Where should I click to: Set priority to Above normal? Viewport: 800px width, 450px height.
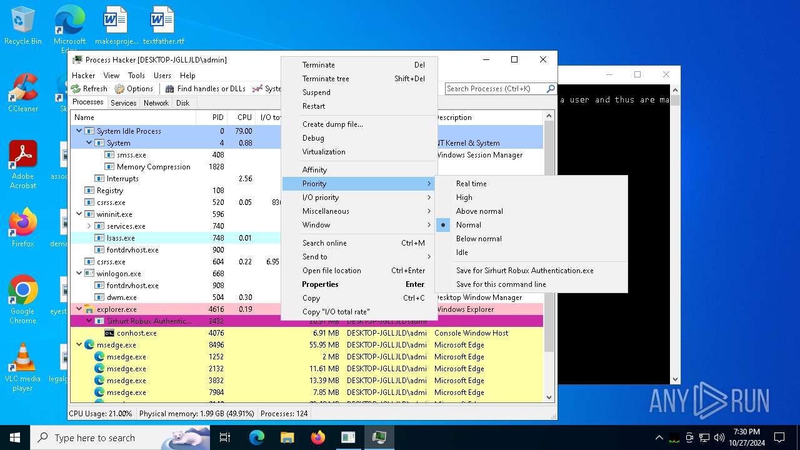coord(531,211)
